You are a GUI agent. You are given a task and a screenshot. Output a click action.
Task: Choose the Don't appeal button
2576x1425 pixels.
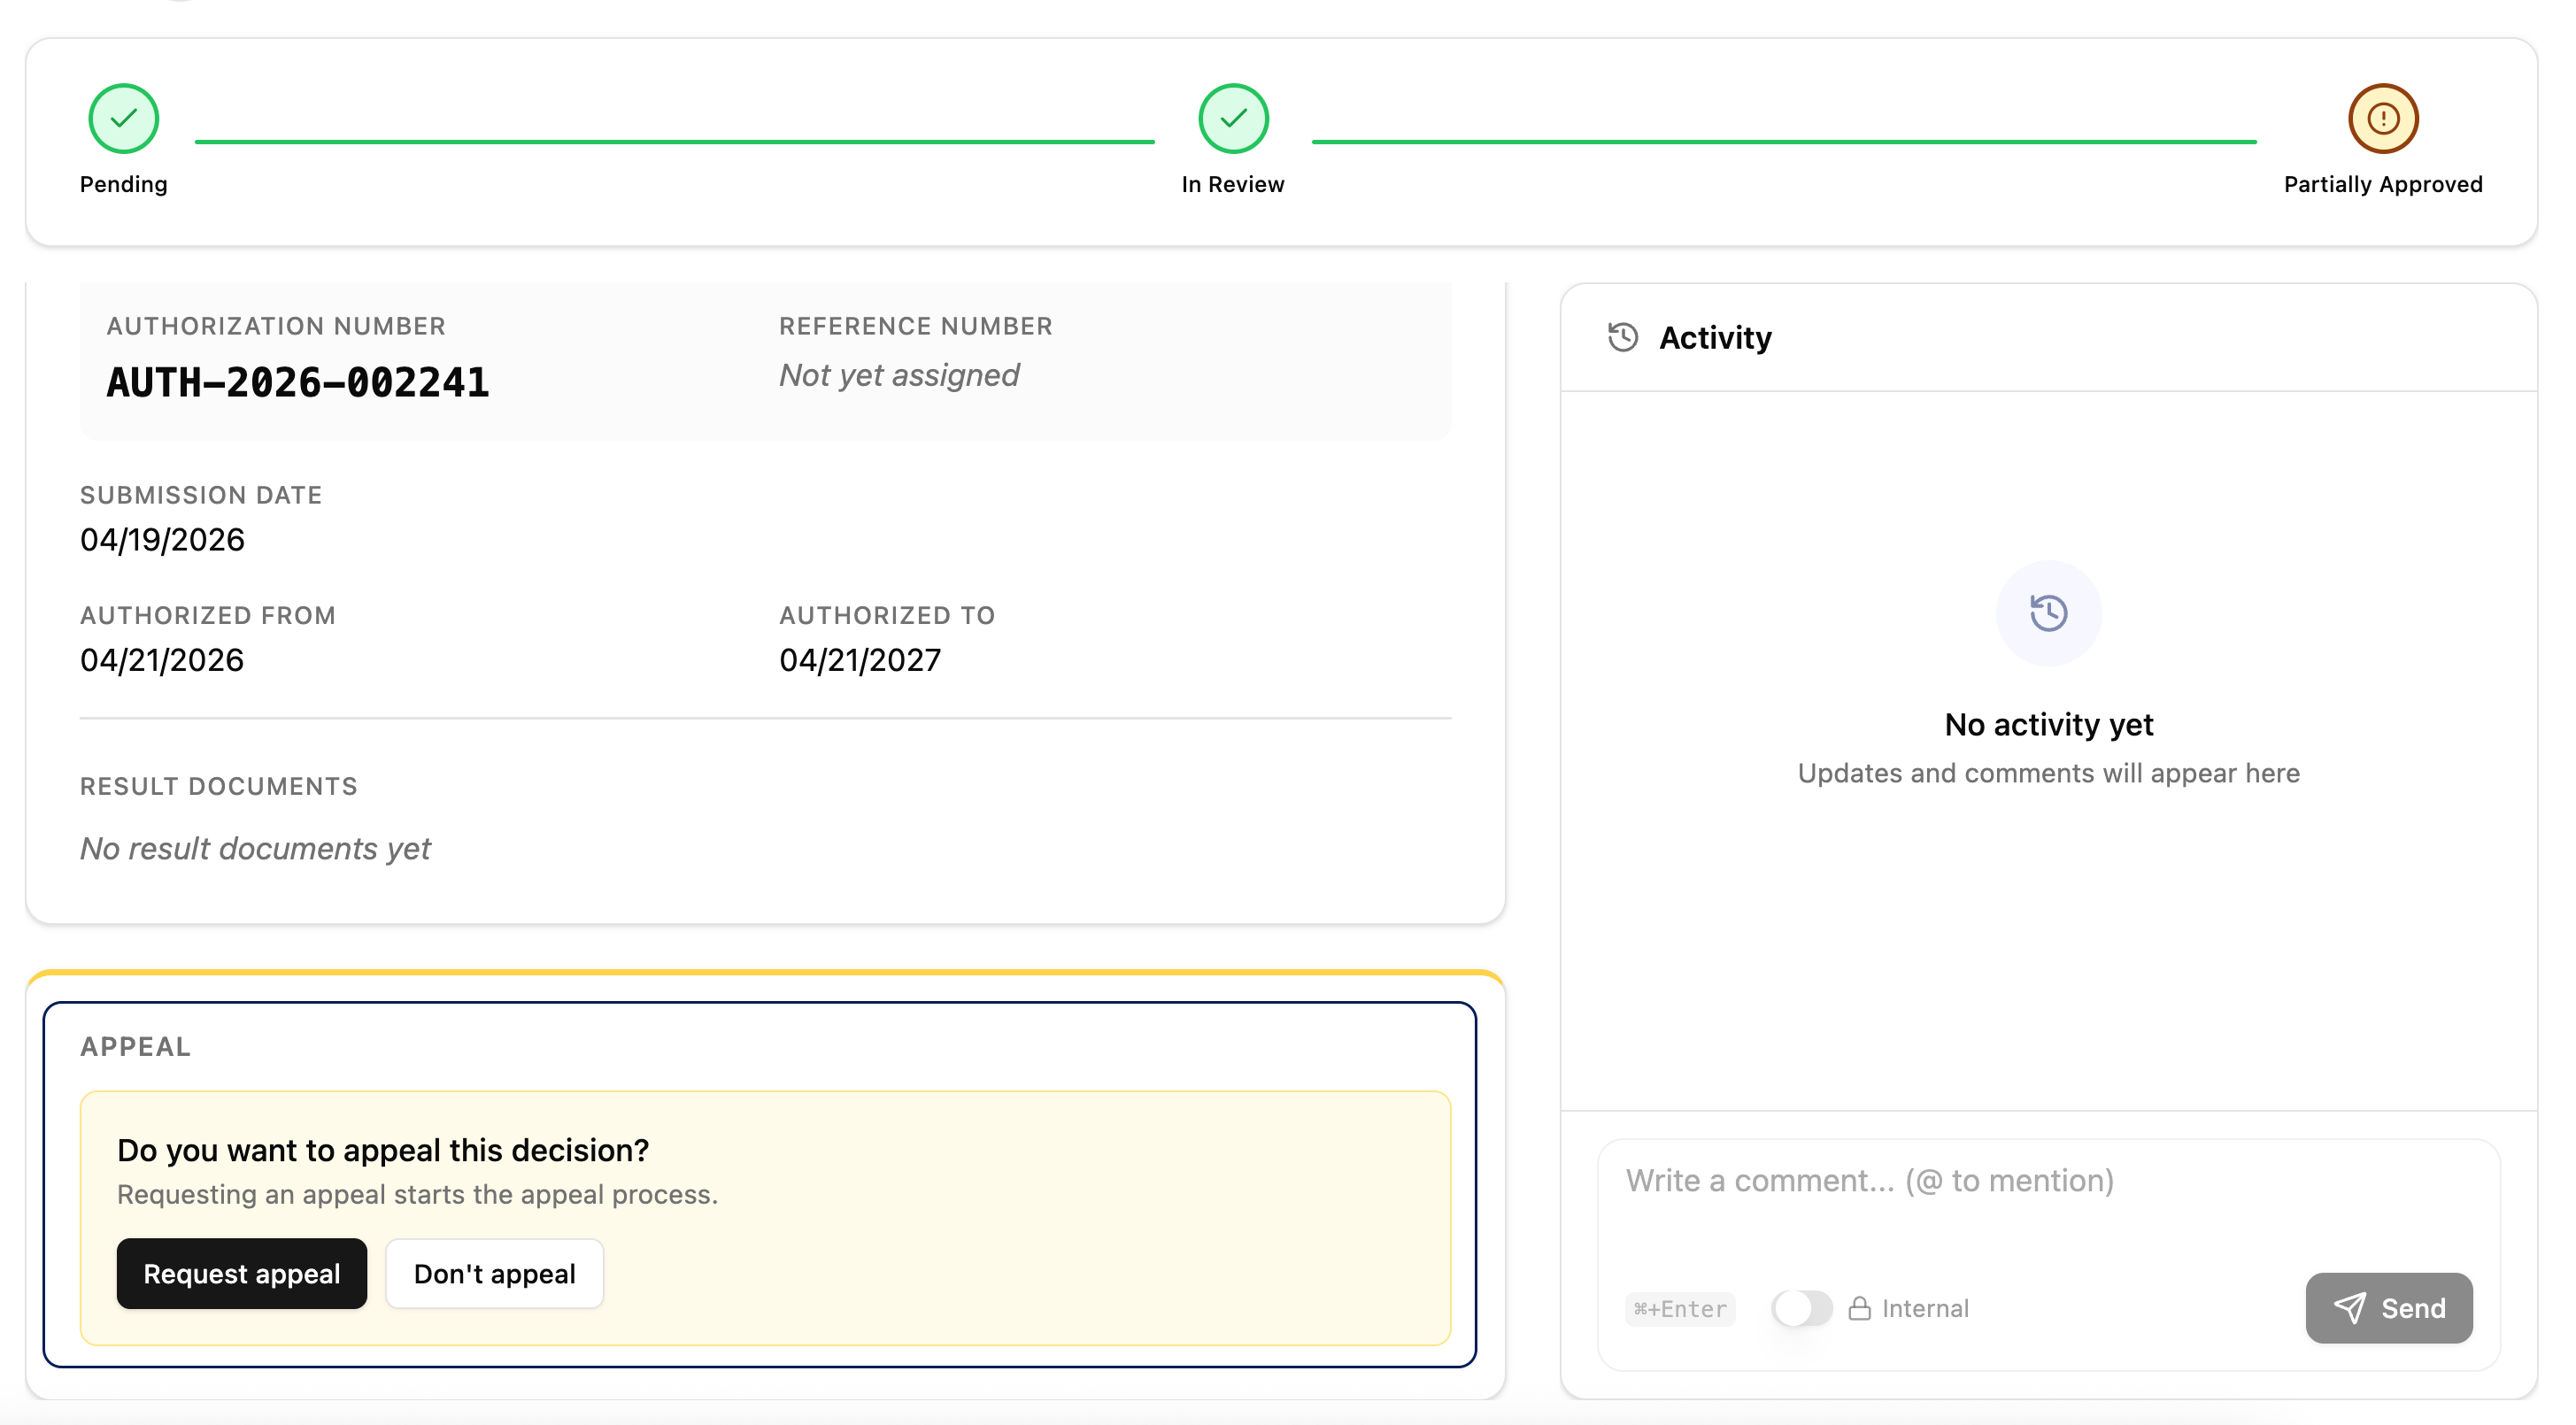(x=494, y=1273)
